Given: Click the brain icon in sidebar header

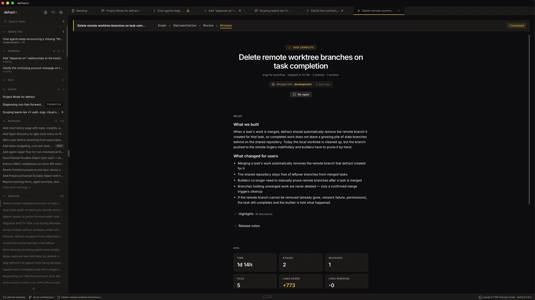Looking at the screenshot, I should [x=45, y=12].
